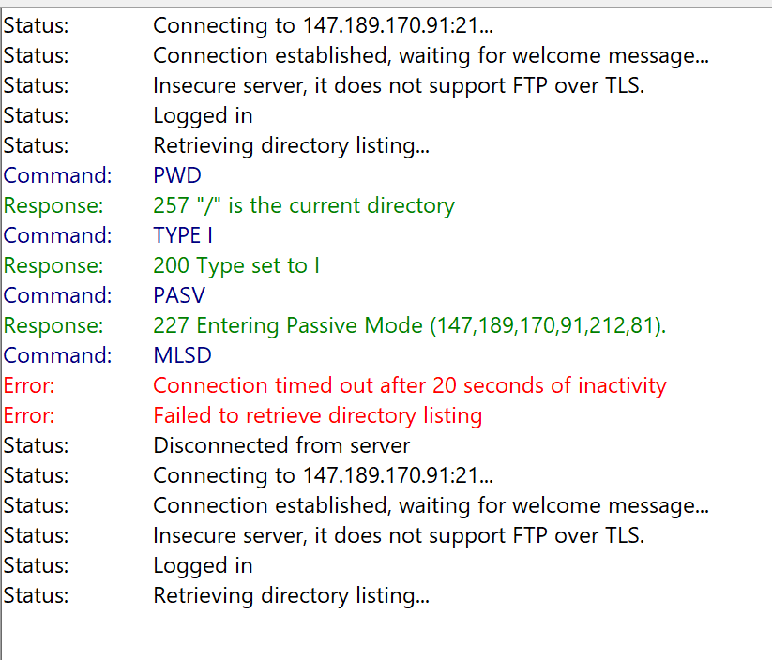This screenshot has width=772, height=660.
Task: Select the first "Logged in" status message
Action: point(203,115)
